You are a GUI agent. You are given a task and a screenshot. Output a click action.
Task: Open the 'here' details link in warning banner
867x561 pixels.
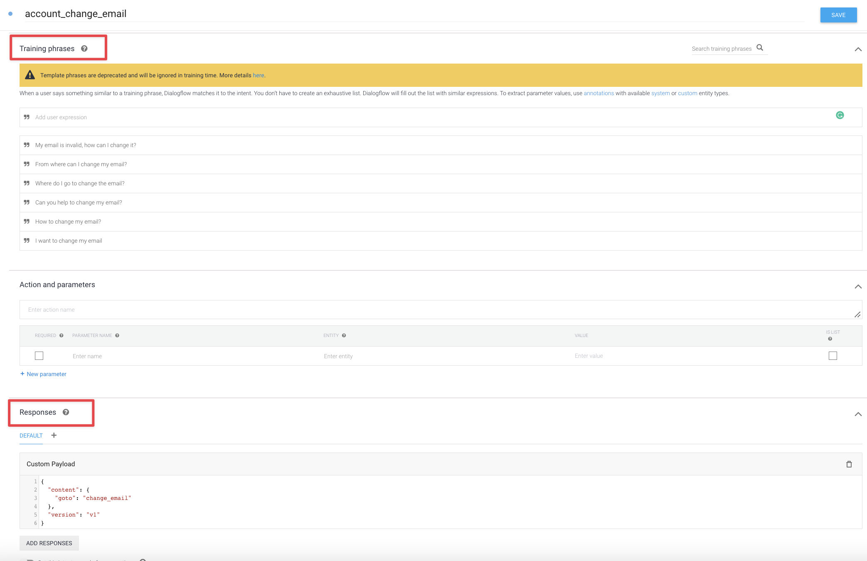coord(258,75)
